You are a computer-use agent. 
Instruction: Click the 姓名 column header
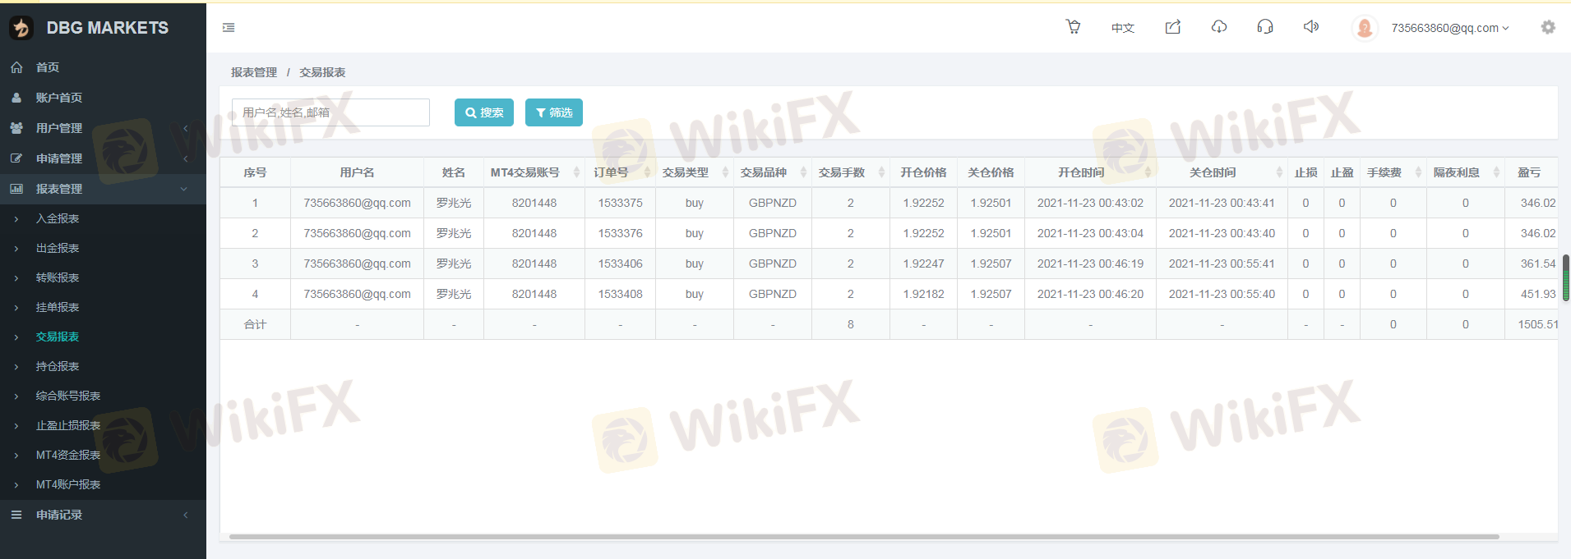click(x=454, y=172)
